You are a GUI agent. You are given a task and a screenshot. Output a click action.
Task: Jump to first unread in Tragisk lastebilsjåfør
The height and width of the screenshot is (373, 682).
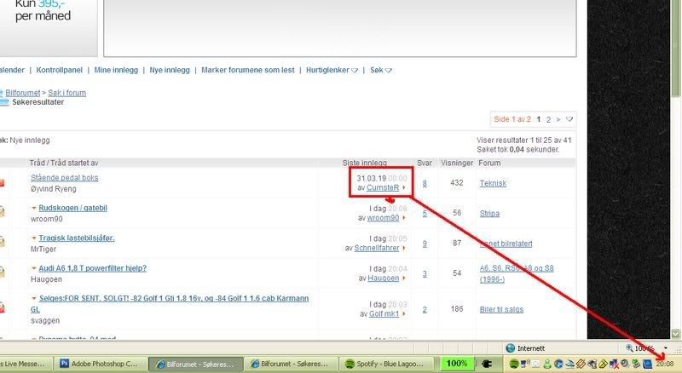click(x=34, y=238)
